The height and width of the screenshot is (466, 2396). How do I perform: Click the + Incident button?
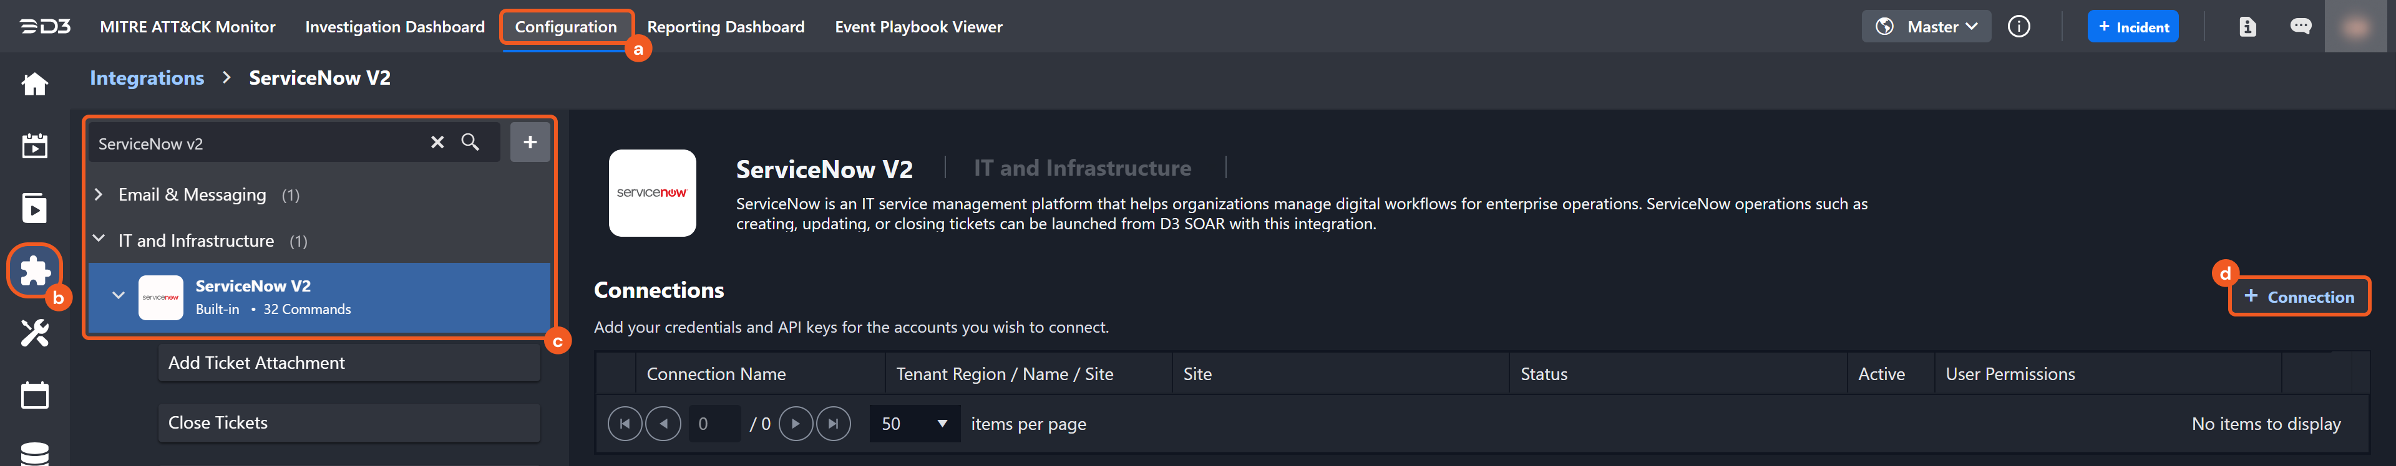click(2132, 27)
